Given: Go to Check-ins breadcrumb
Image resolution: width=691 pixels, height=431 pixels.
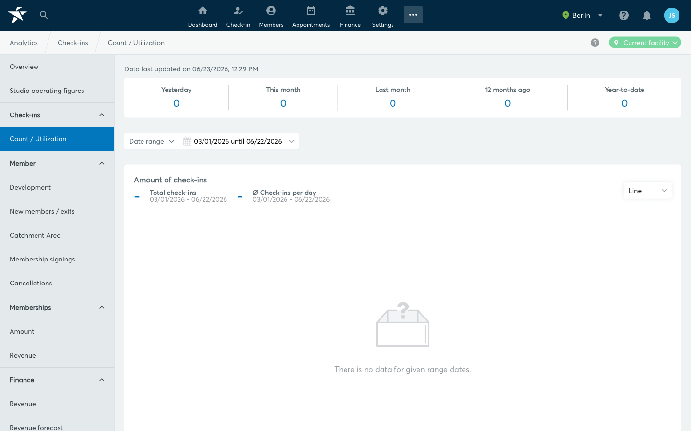Looking at the screenshot, I should point(73,43).
